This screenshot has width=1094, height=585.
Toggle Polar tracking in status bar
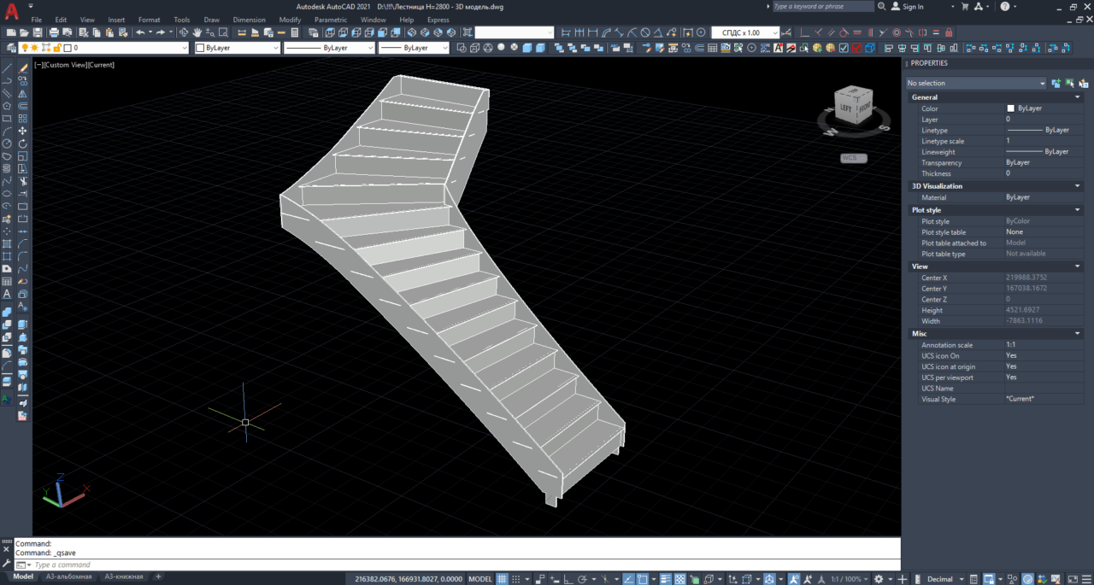[583, 578]
